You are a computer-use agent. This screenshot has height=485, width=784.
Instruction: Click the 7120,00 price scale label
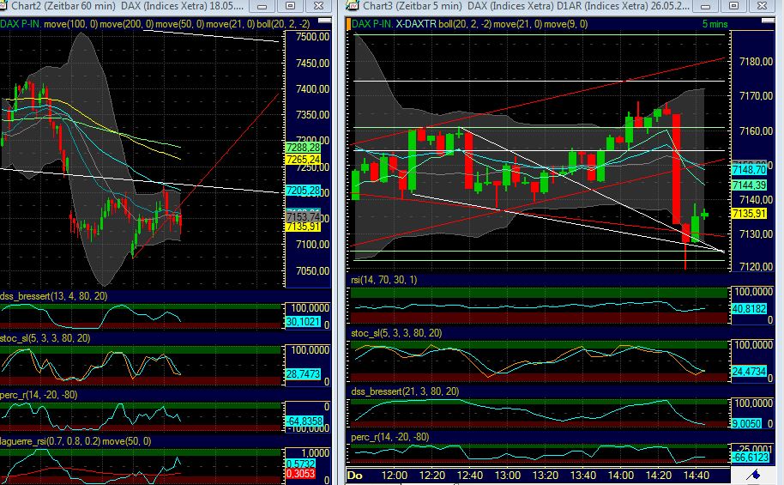click(x=756, y=267)
